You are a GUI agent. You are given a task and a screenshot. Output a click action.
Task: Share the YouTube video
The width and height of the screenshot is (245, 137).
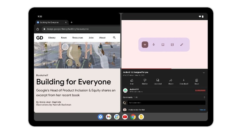pos(171,82)
